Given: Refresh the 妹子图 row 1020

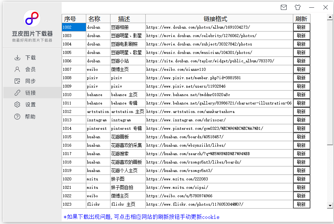Looking at the screenshot, I should tap(301, 179).
